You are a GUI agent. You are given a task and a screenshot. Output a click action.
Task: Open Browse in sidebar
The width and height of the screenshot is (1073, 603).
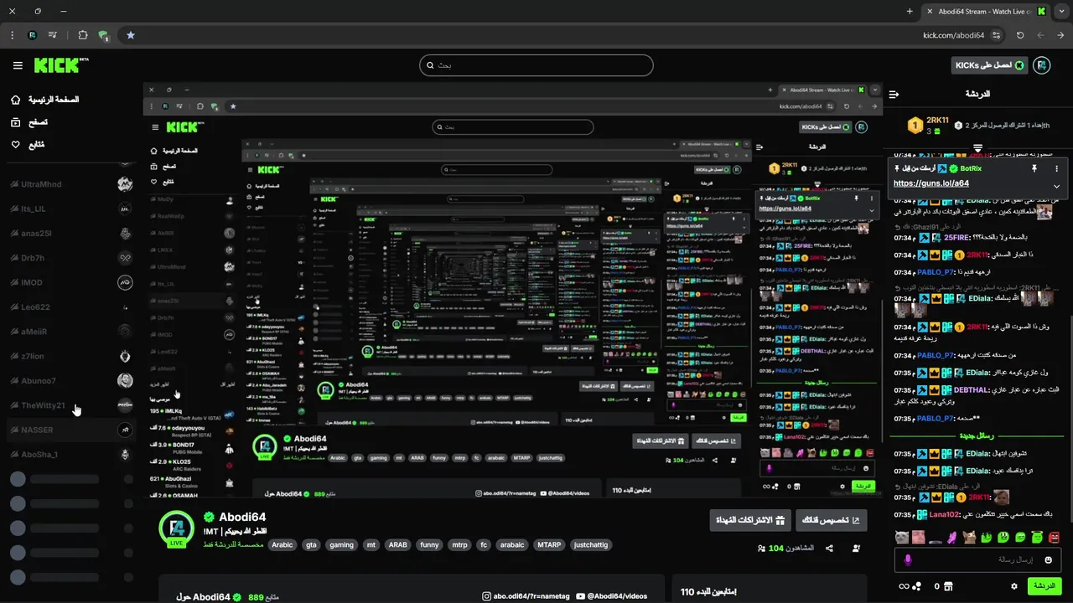coord(29,122)
